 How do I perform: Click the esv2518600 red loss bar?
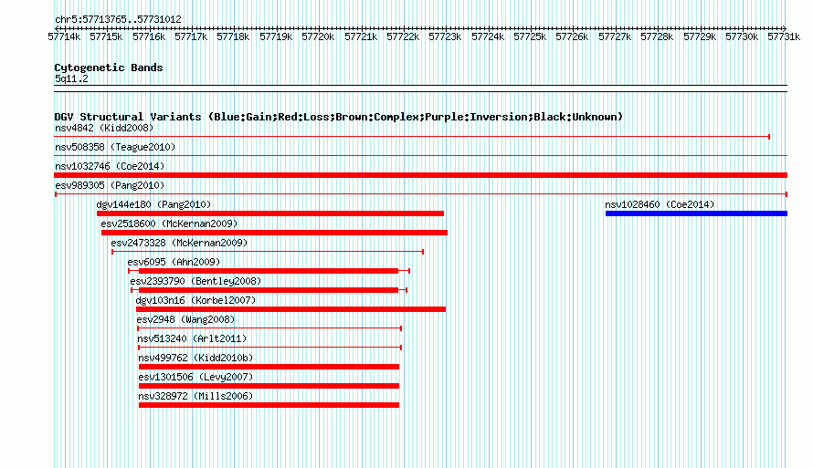click(274, 233)
